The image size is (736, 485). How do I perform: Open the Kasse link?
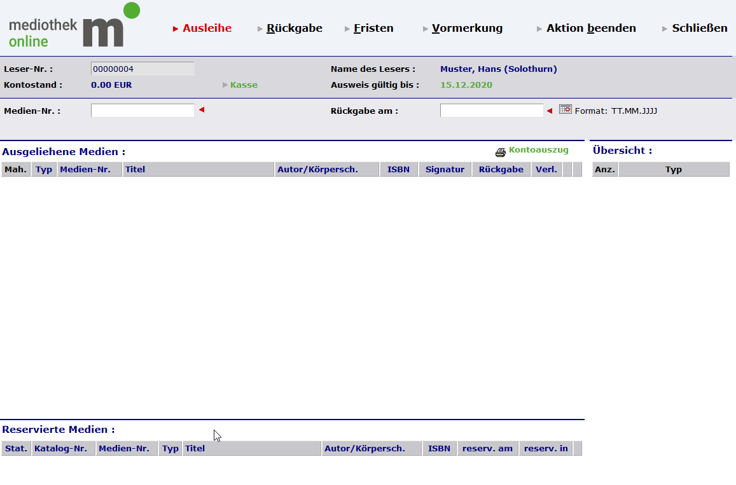pyautogui.click(x=244, y=85)
